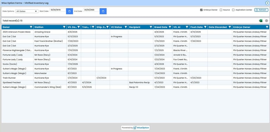Select the 7/10/2025 vitrification date cell
Viewport: 270px width, 132px height.
click(74, 50)
